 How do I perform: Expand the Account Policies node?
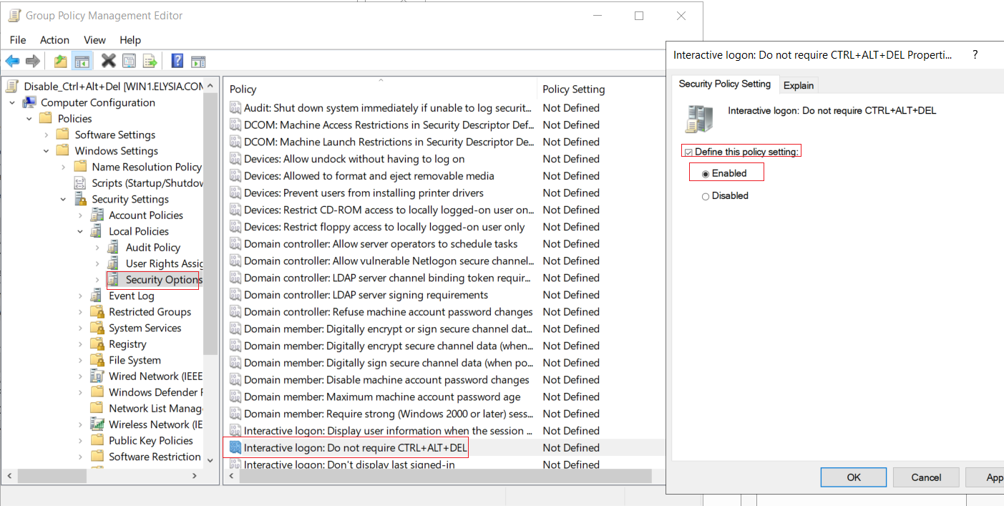pos(81,215)
